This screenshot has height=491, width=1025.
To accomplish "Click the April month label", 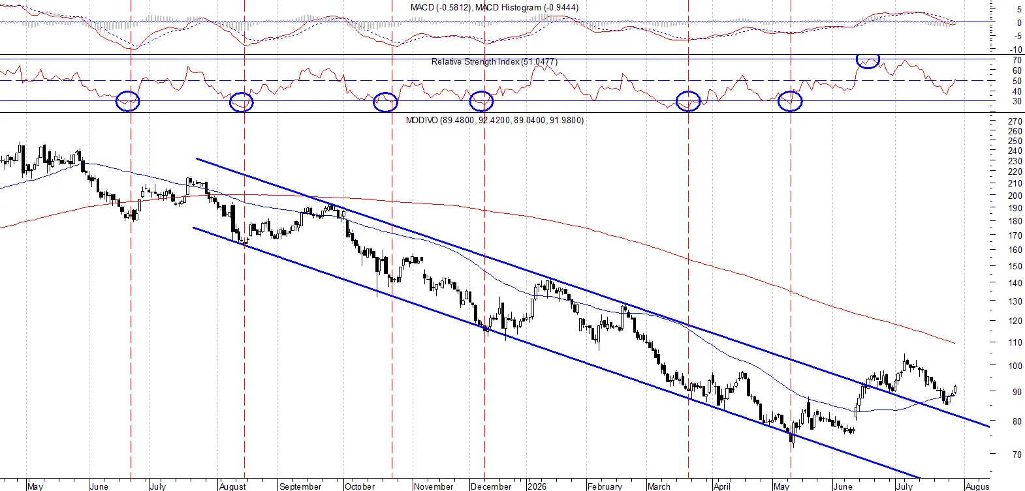I will [722, 486].
